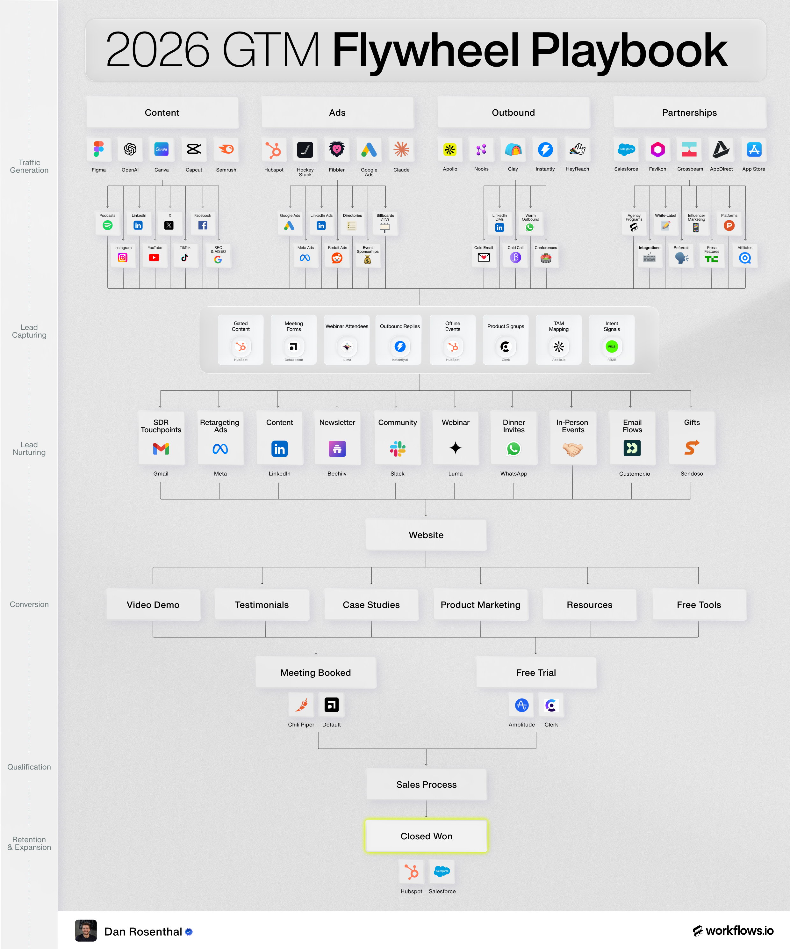This screenshot has height=949, width=790.
Task: Click the Clay icon
Action: pos(513,150)
